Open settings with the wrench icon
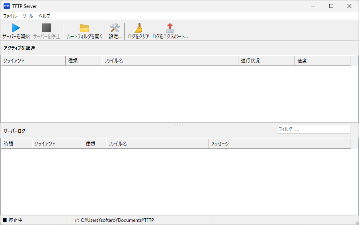The image size is (359, 225). tap(115, 28)
